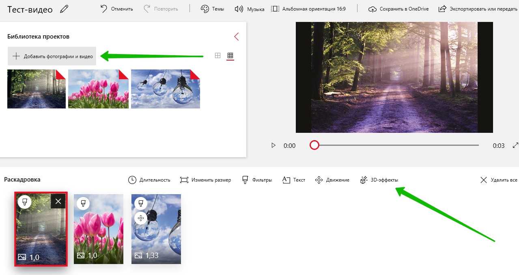
Task: Collapse the Библиотека проектов panel
Action: point(236,37)
